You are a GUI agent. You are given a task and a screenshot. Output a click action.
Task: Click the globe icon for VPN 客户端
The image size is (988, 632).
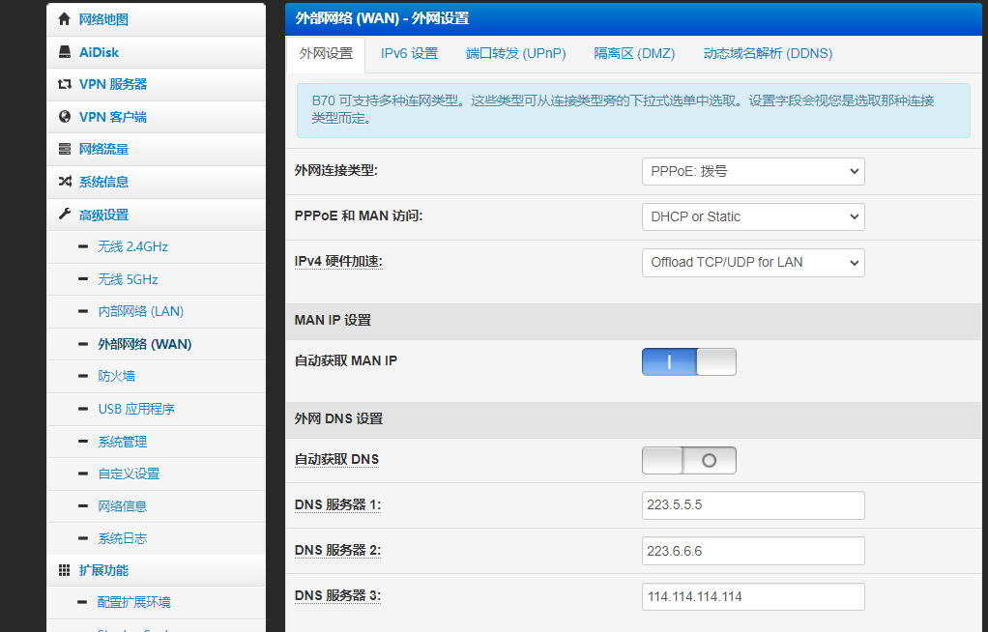[x=64, y=117]
